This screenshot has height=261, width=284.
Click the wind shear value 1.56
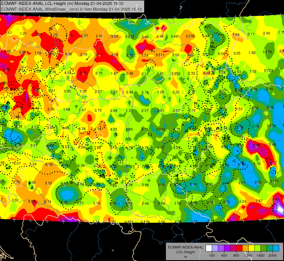click(x=236, y=35)
